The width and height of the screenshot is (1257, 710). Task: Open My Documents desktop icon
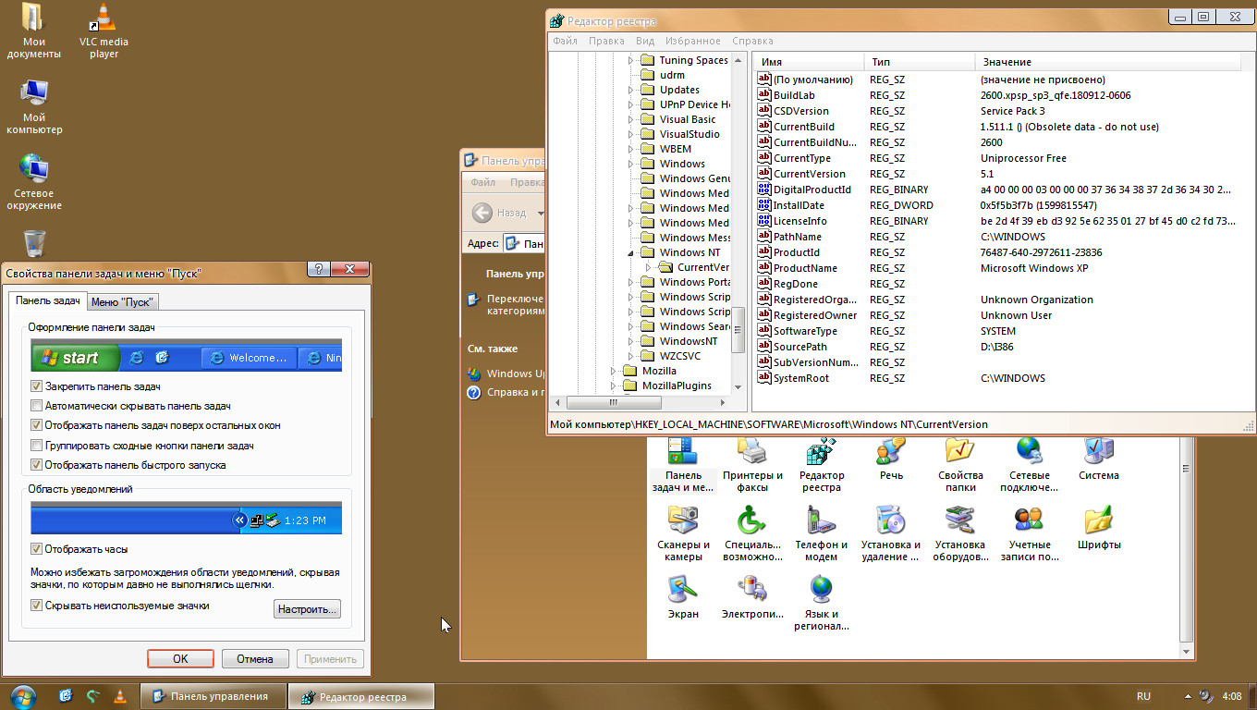34,31
